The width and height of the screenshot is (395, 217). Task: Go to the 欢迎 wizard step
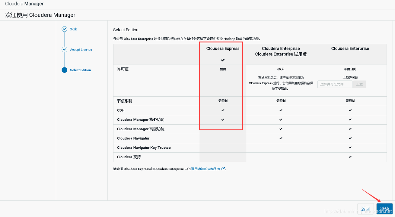[73, 29]
